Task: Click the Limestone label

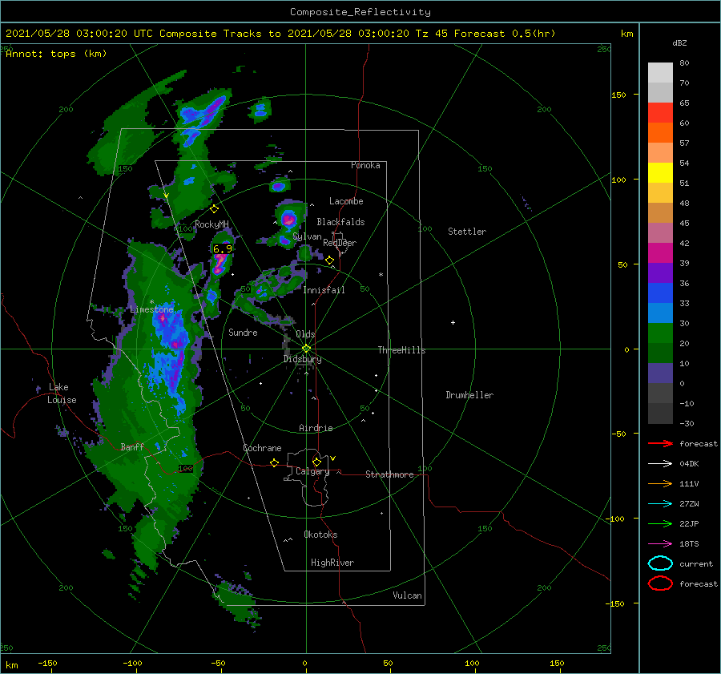Action: click(x=151, y=309)
